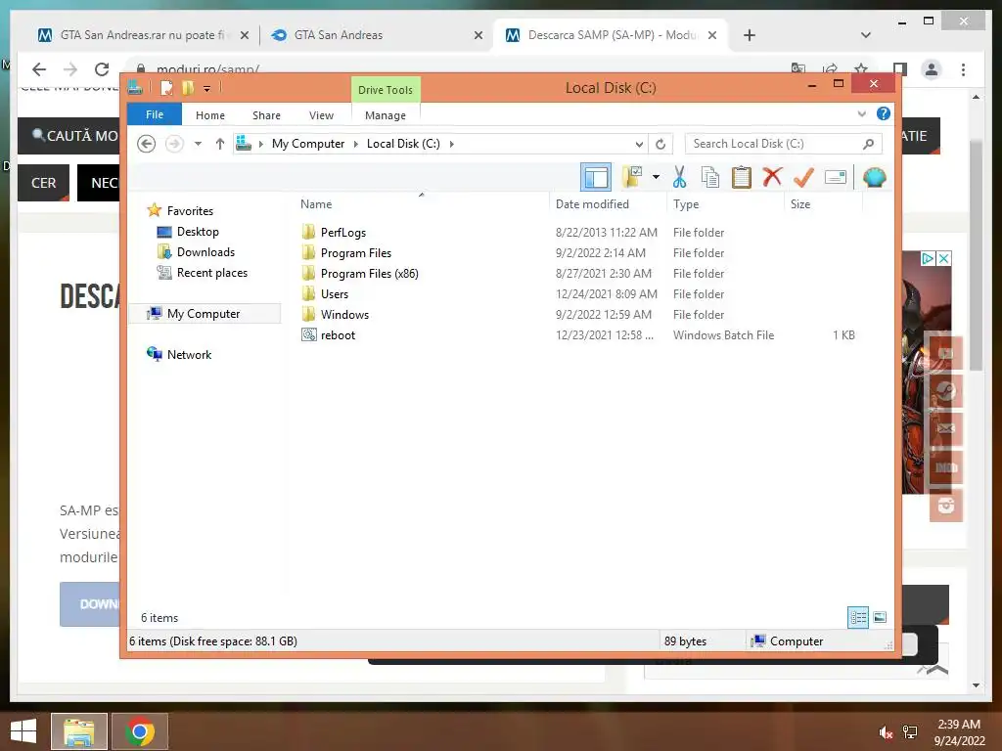1002x751 pixels.
Task: Click the Paste clipboard icon
Action: 742,177
